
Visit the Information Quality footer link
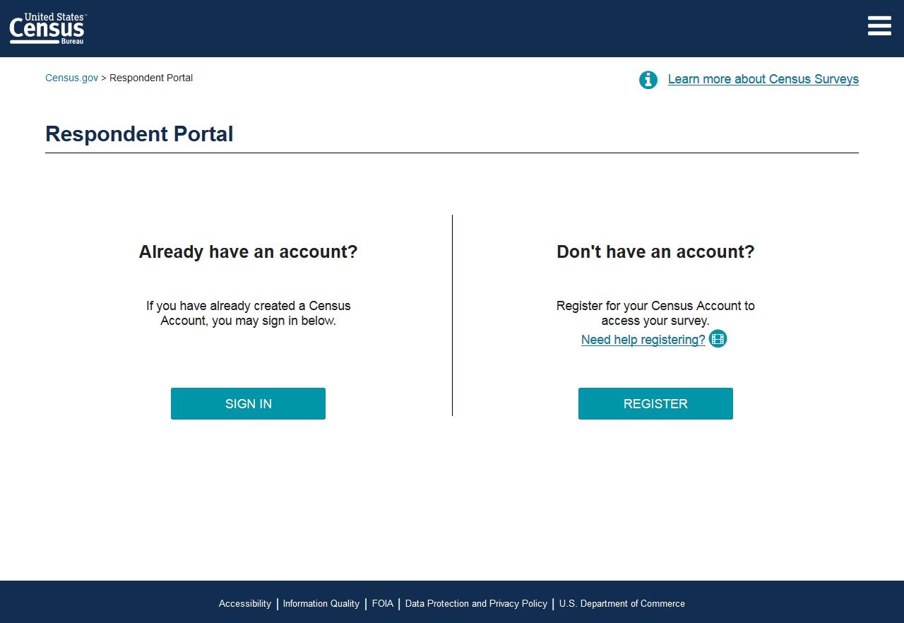coord(321,604)
